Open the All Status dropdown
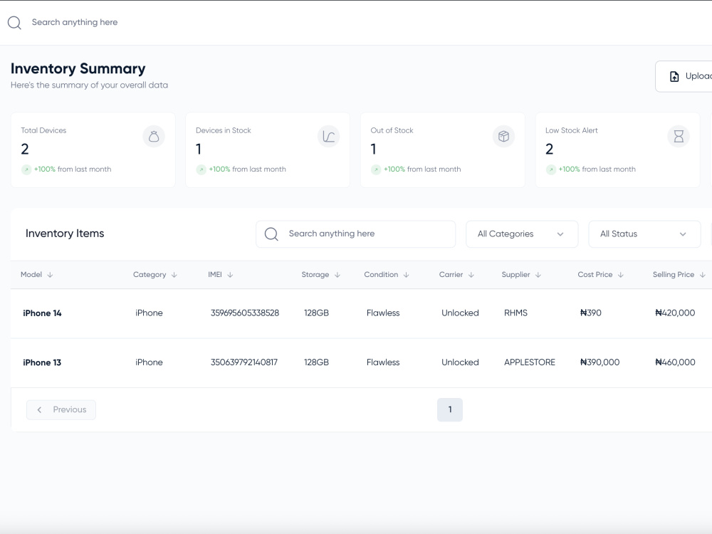The width and height of the screenshot is (712, 534). point(644,234)
